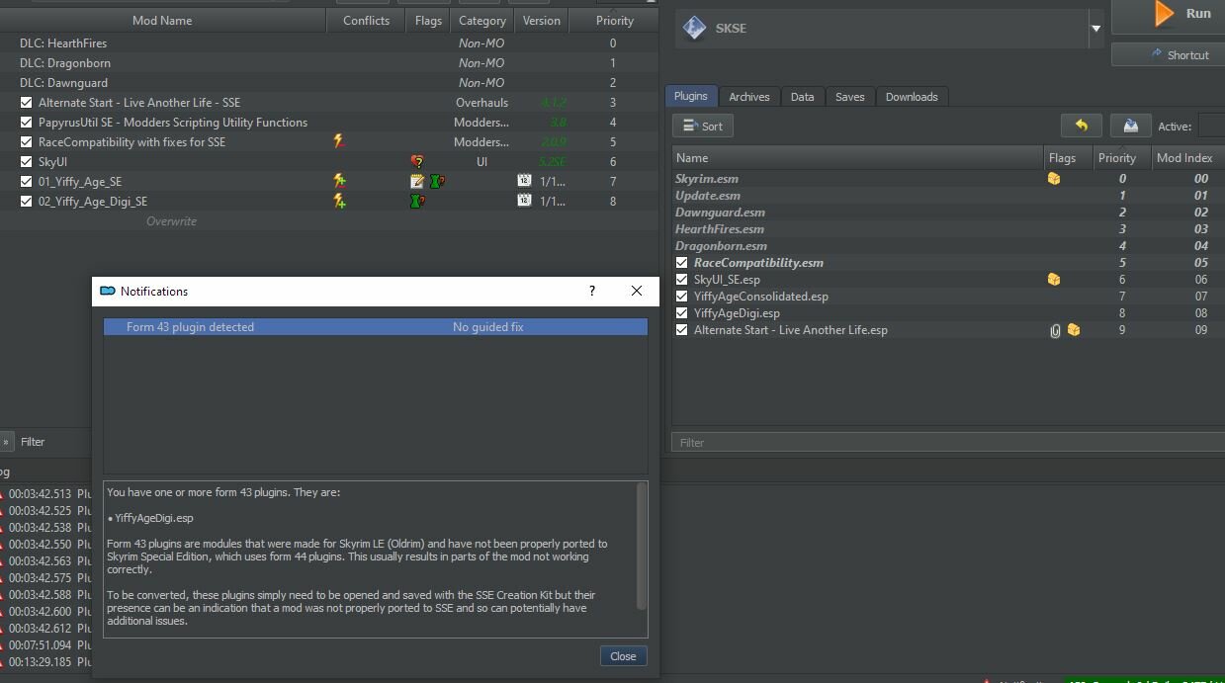Click plugin list Name column header

click(858, 158)
